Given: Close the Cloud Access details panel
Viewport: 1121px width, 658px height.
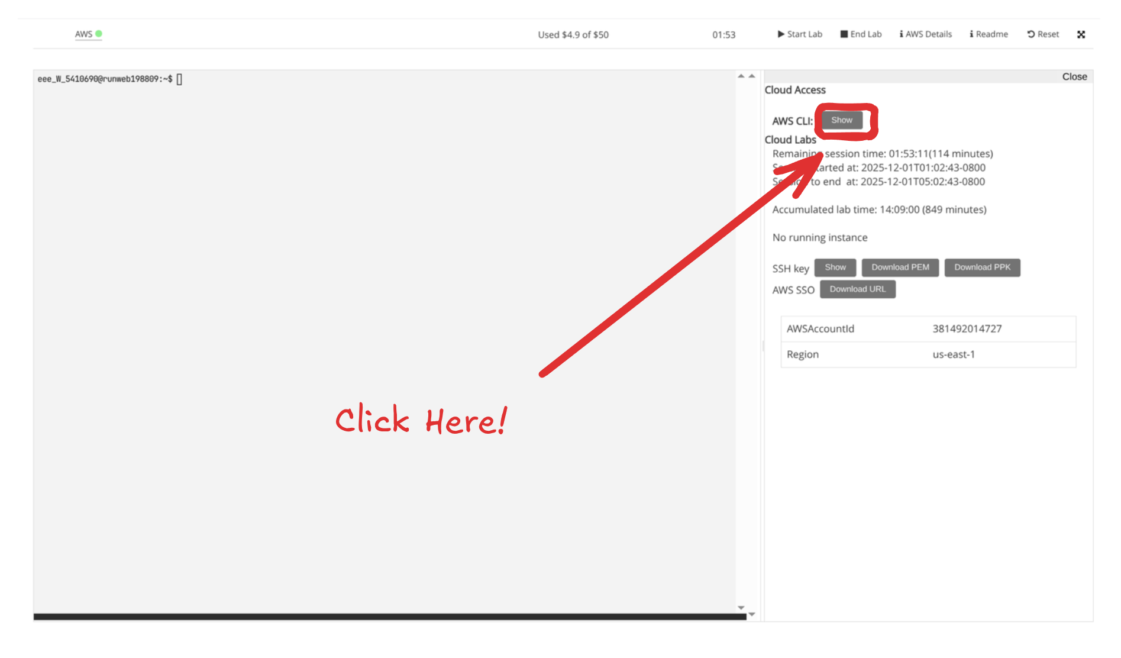Looking at the screenshot, I should click(x=1074, y=77).
